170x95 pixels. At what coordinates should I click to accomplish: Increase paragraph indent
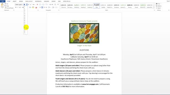tap(52, 4)
